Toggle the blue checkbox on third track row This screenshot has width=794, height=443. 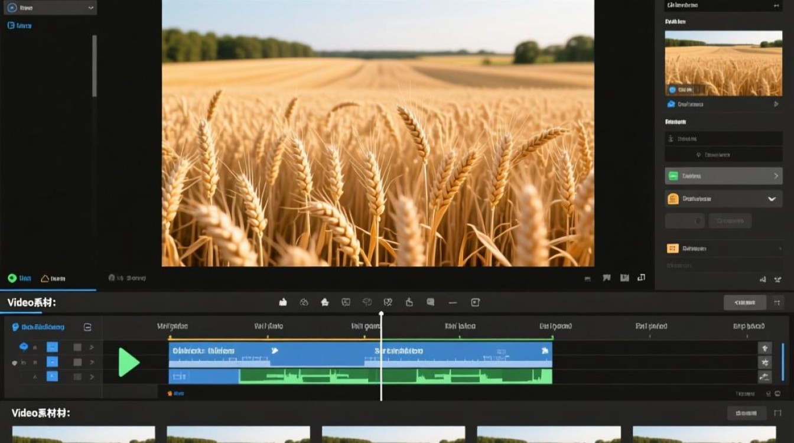click(52, 376)
